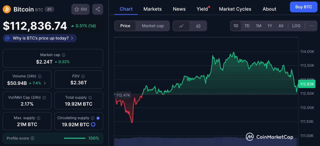This screenshot has height=146, width=320.
Task: Click the circulating supply verified badge
Action: (x=98, y=118)
